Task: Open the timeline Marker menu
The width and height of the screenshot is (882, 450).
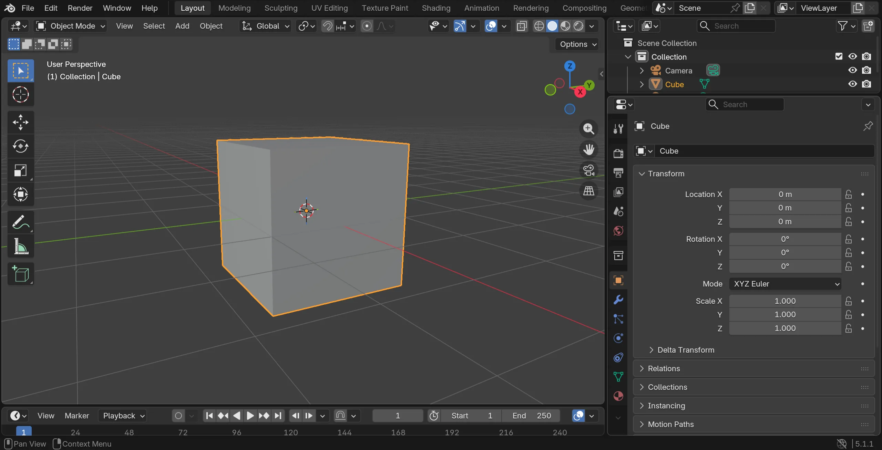Action: click(x=76, y=416)
